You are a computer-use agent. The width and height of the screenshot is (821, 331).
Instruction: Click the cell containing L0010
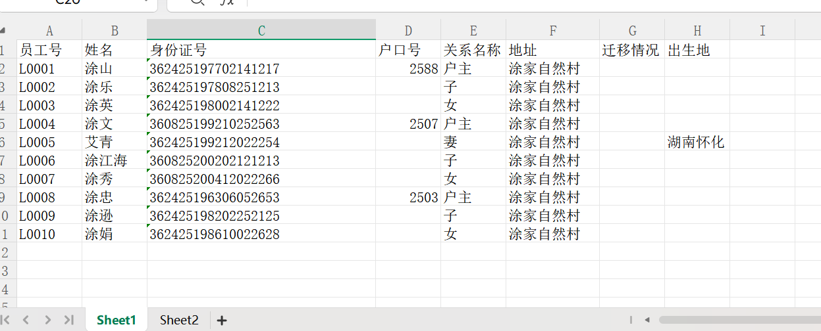point(49,234)
